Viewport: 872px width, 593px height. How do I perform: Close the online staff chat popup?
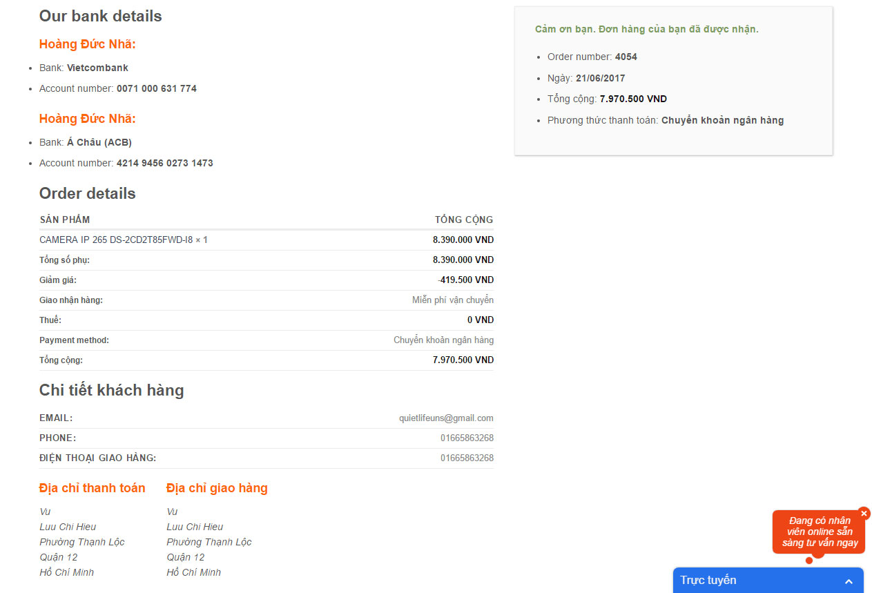coord(864,514)
